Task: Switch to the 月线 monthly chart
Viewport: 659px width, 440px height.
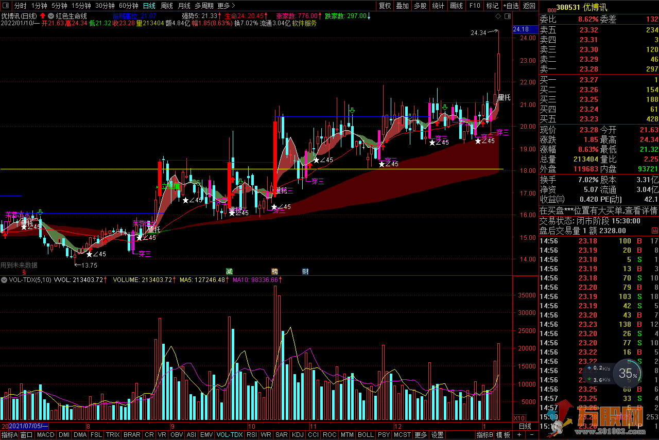Action: [x=184, y=6]
